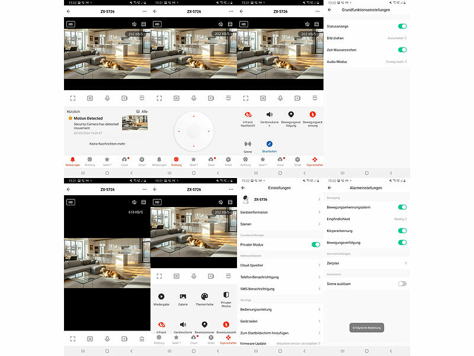Tap mute speaker icon on 618 KB/S screen
The image size is (474, 356).
[134, 202]
